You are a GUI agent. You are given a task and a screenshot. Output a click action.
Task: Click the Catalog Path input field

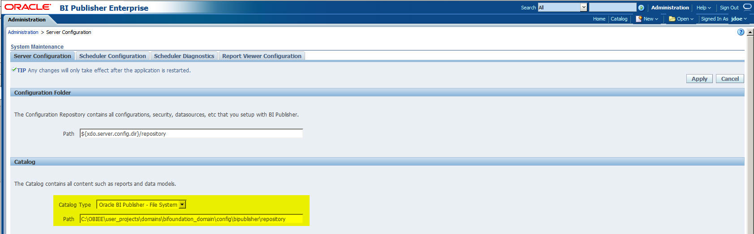click(x=191, y=219)
